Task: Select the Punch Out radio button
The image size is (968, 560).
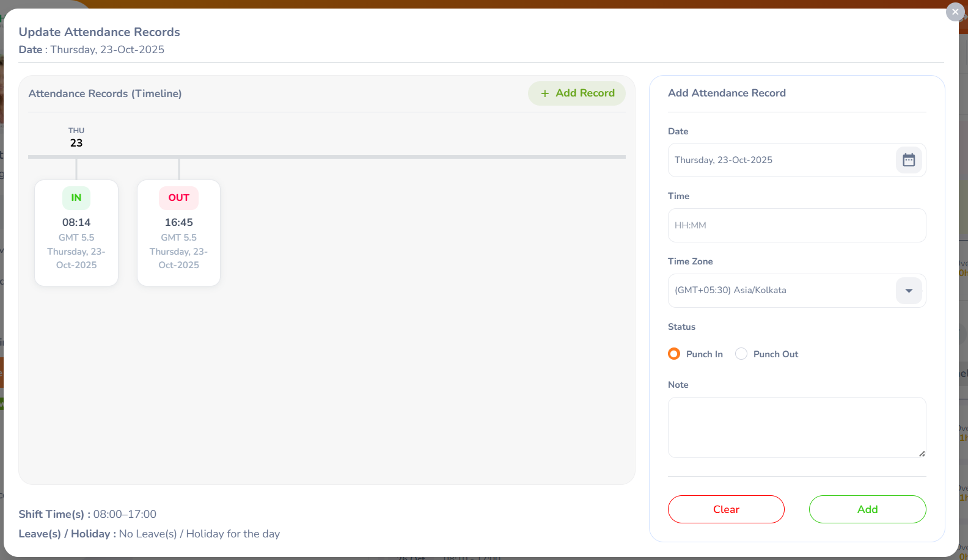Action: click(741, 354)
